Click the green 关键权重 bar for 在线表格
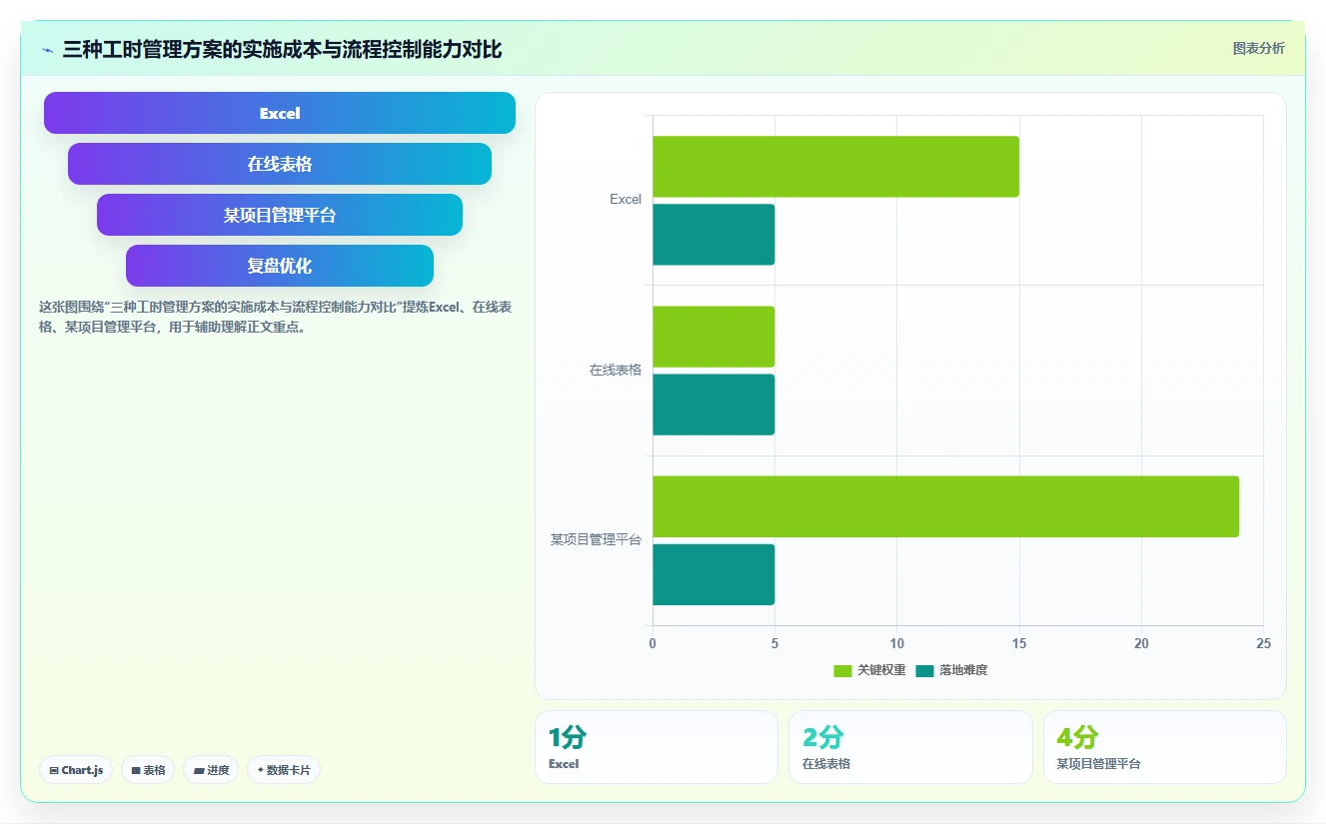 (713, 337)
